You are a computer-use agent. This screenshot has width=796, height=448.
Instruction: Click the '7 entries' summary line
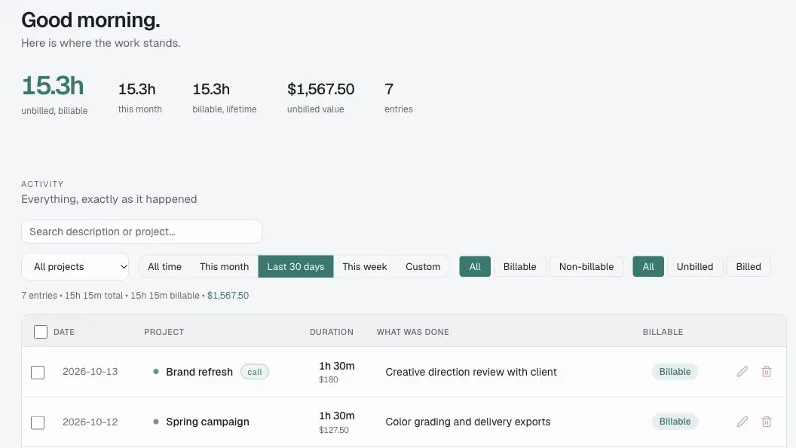coord(135,296)
